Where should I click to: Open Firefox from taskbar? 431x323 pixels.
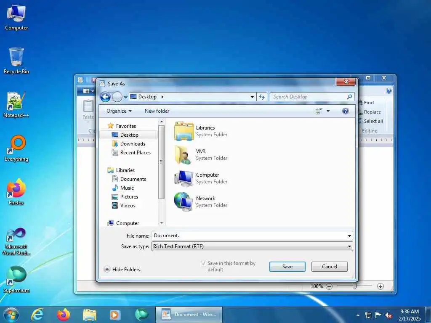pyautogui.click(x=63, y=315)
